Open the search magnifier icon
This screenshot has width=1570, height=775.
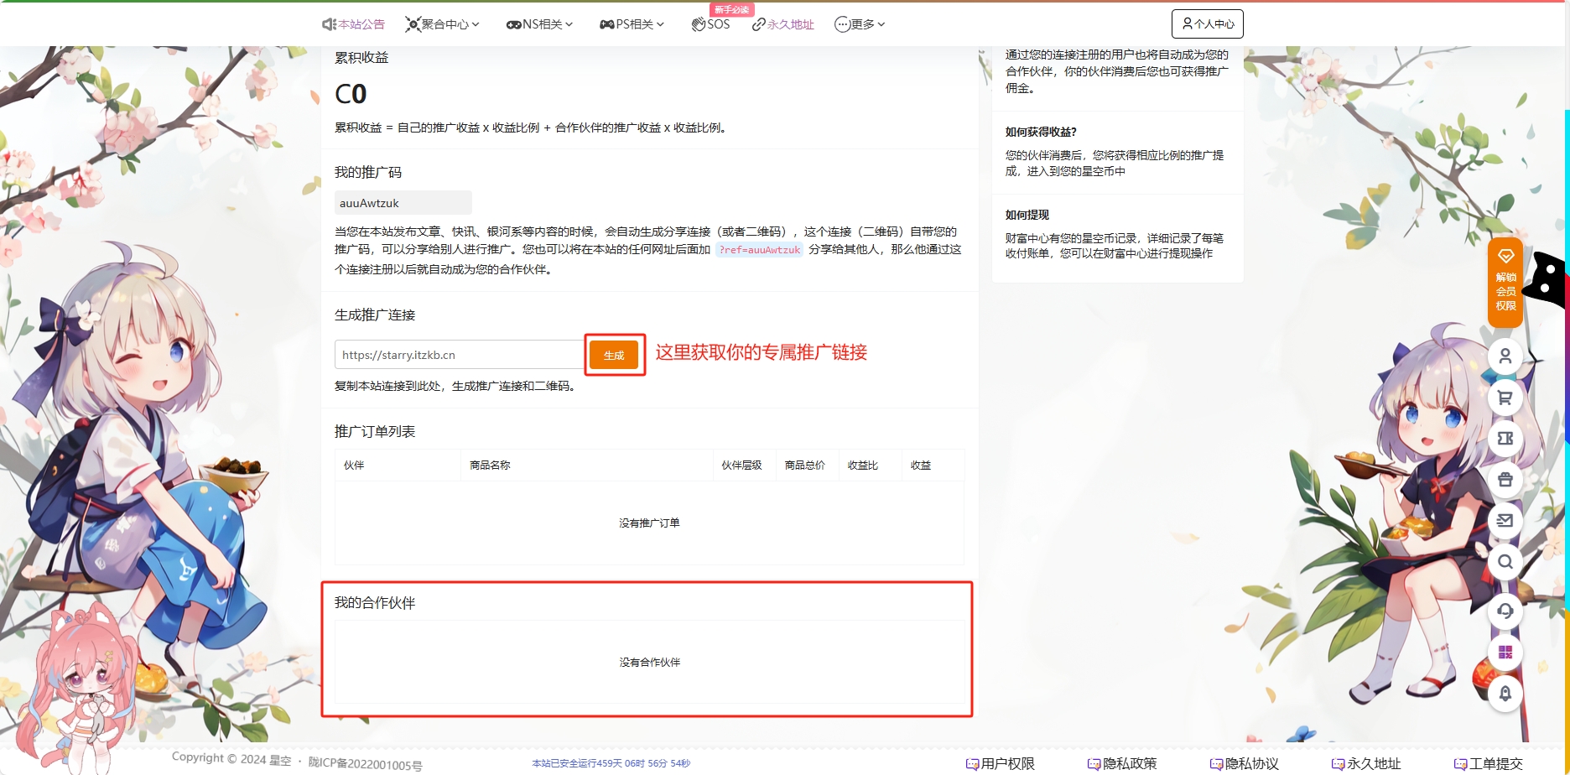point(1505,562)
